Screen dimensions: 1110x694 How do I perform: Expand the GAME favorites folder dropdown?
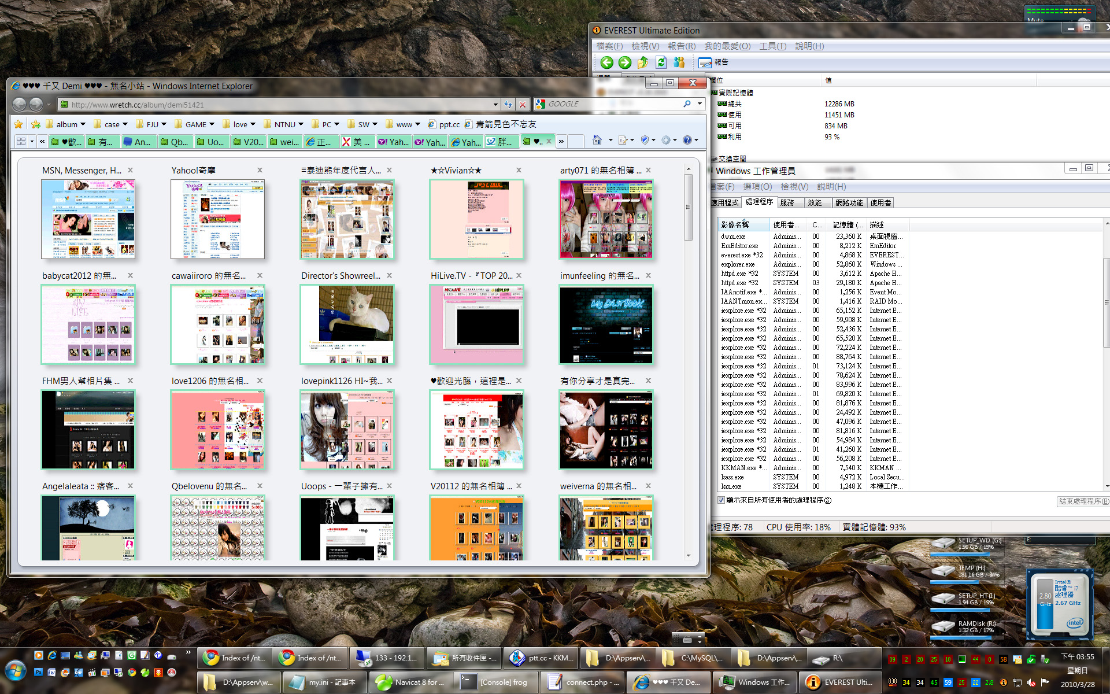tap(212, 124)
